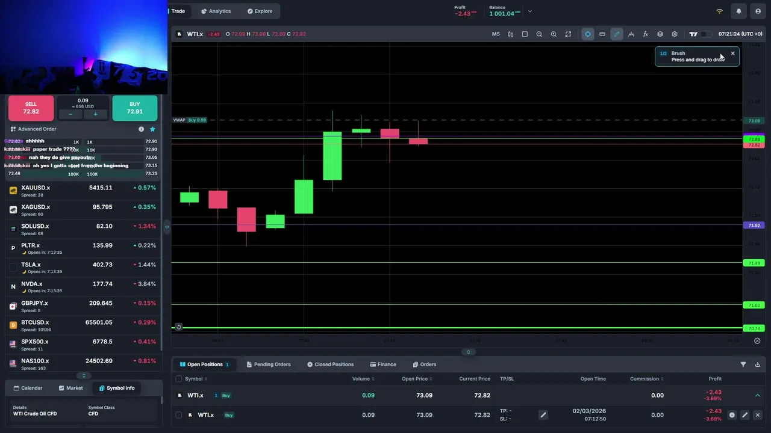
Task: Download positions export
Action: (758, 364)
